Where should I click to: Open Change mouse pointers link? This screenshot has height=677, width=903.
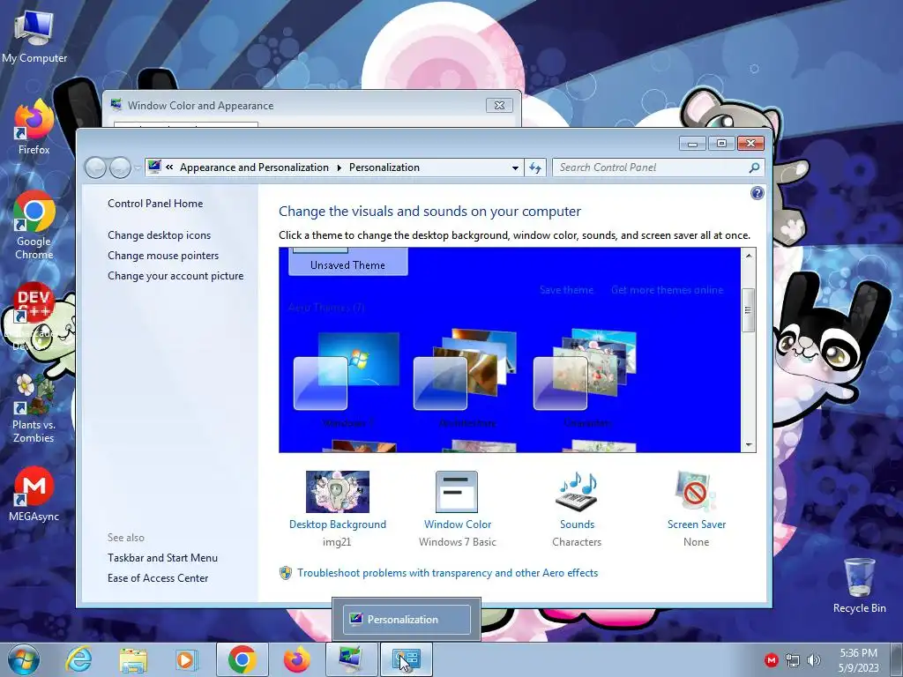(x=163, y=255)
